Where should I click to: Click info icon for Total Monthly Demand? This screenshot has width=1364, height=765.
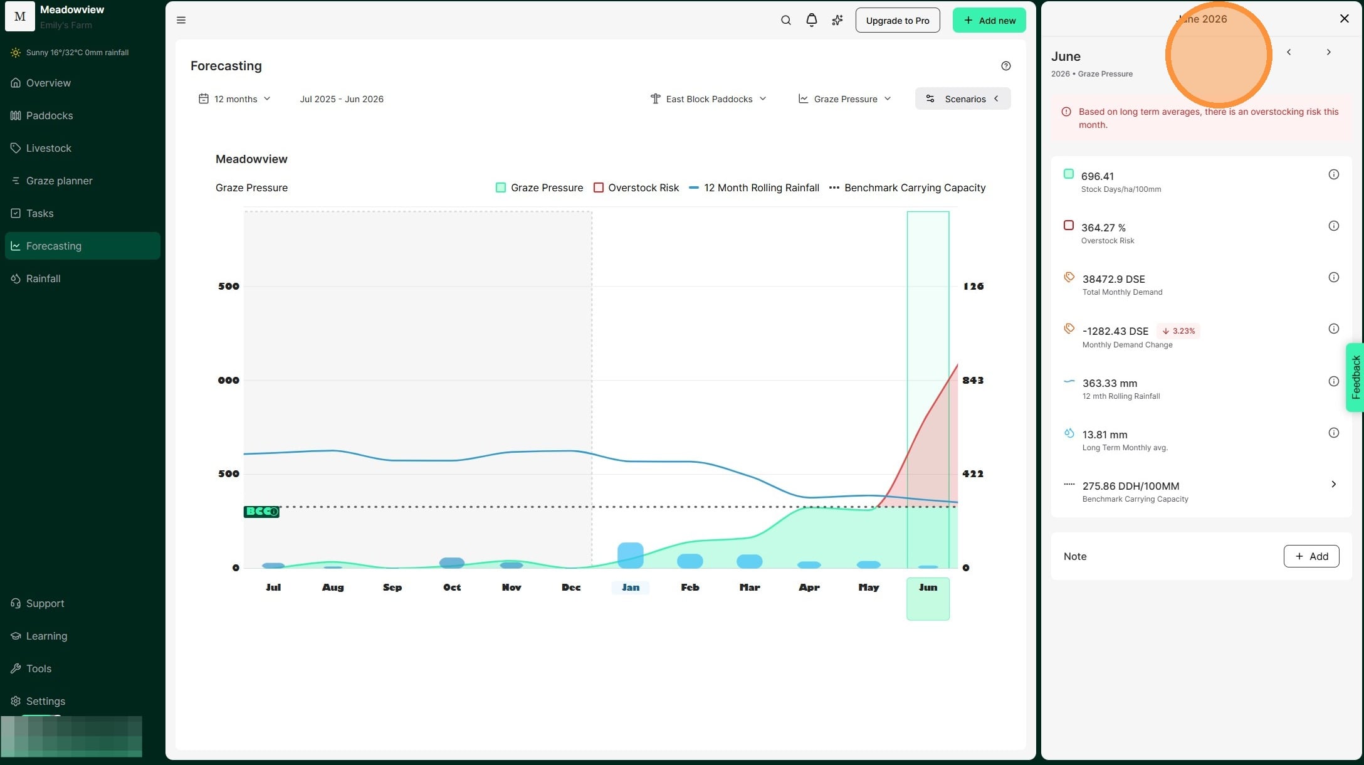[1333, 277]
